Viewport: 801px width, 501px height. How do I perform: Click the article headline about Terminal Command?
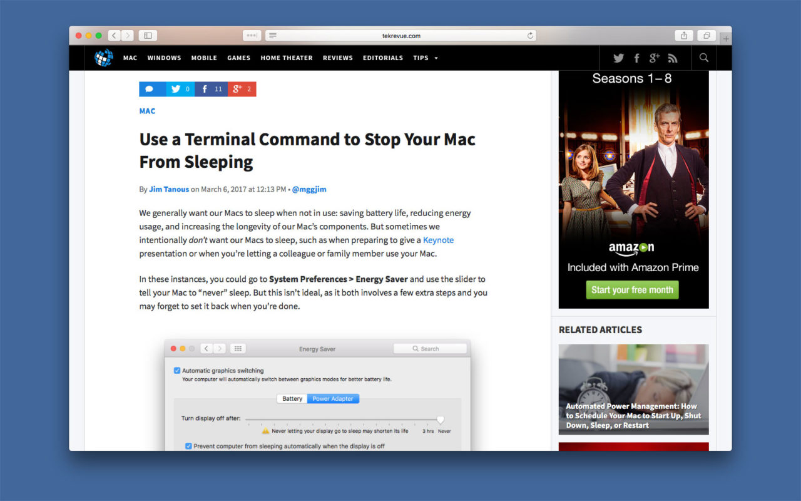307,150
